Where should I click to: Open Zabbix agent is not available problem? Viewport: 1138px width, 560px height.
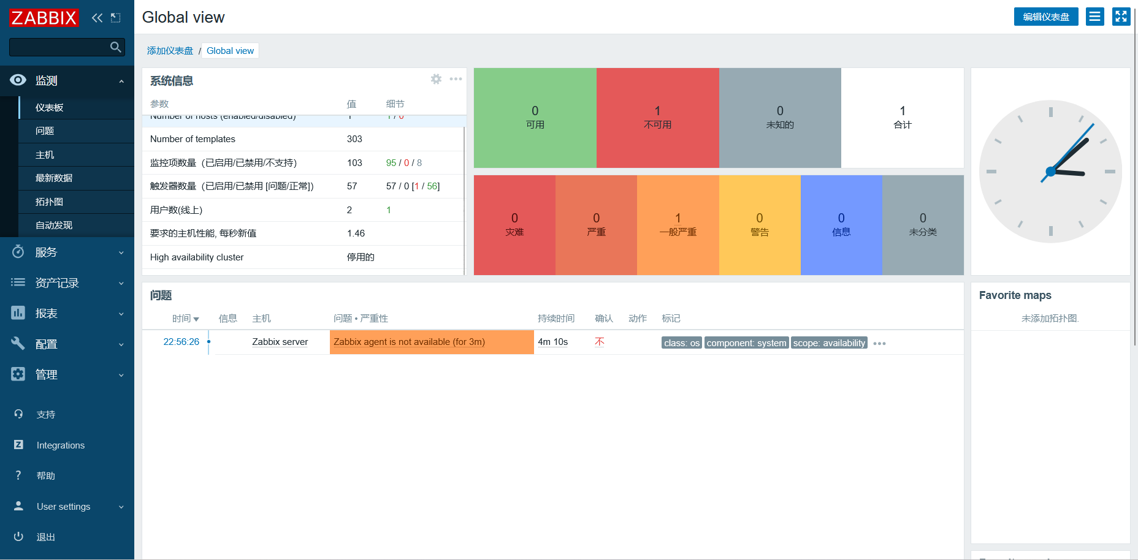pos(409,342)
